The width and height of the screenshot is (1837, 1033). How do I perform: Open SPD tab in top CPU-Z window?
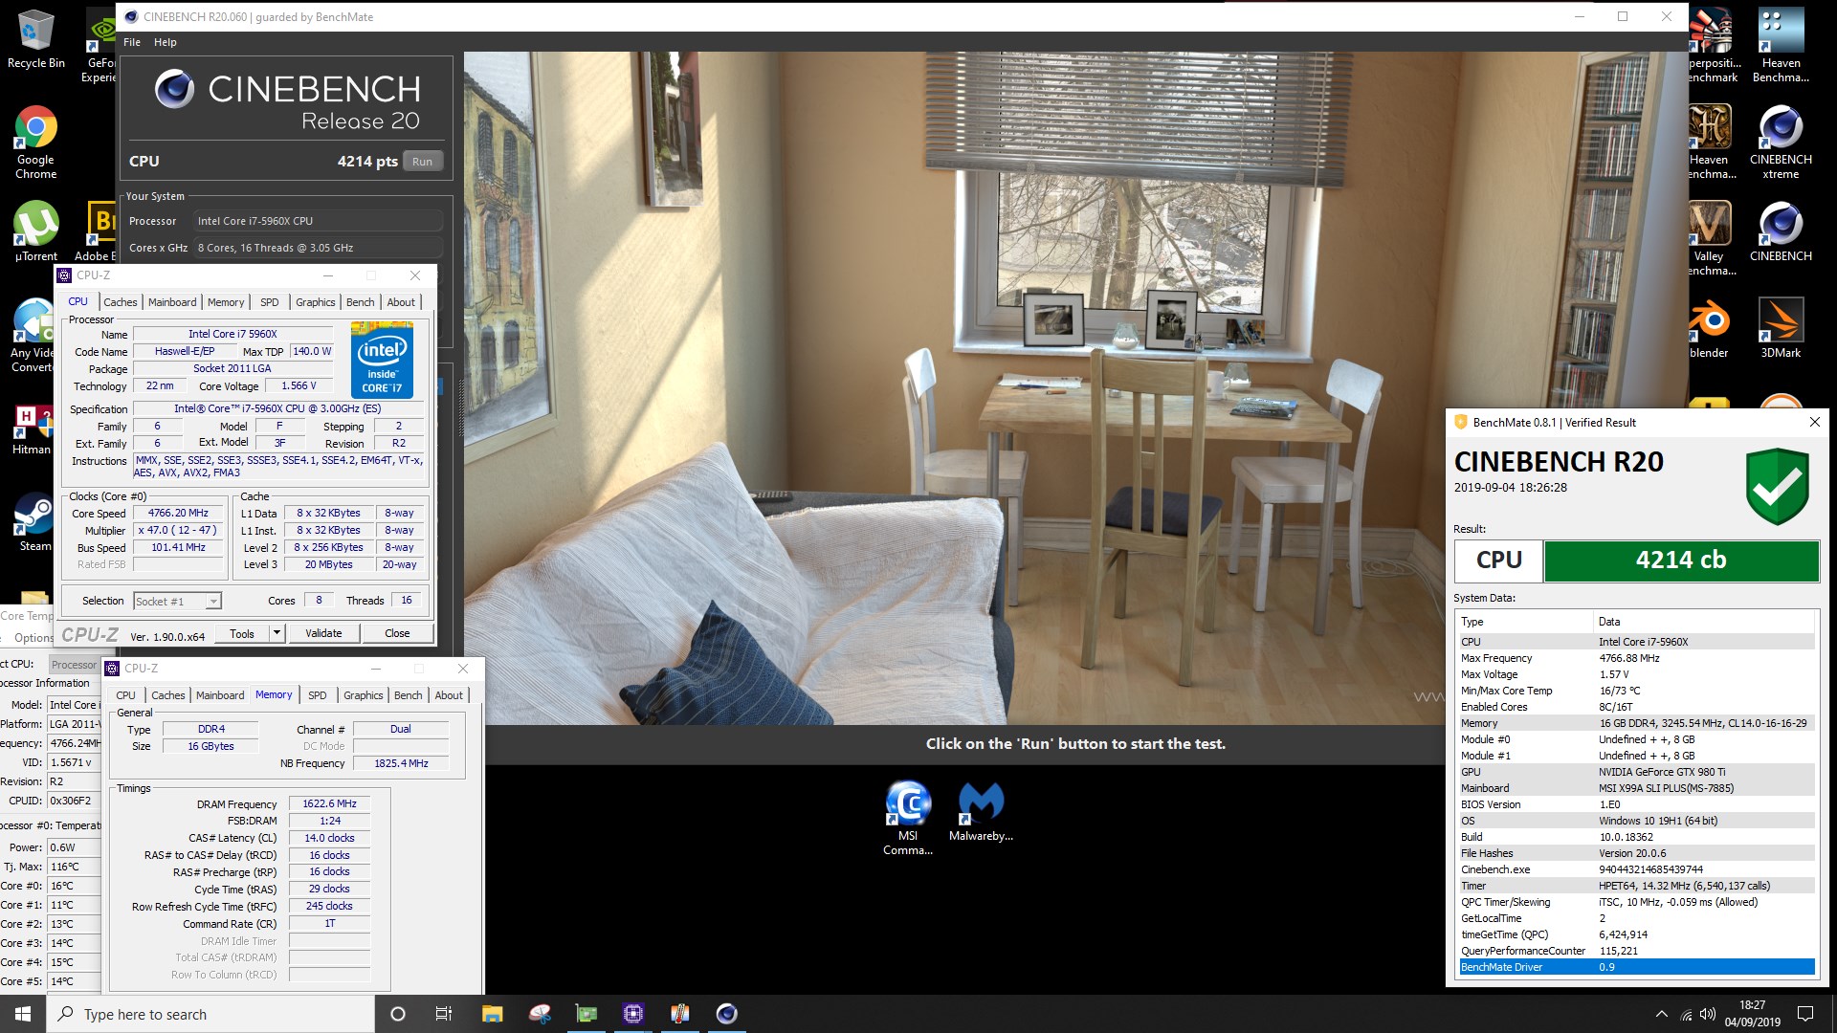(x=270, y=302)
